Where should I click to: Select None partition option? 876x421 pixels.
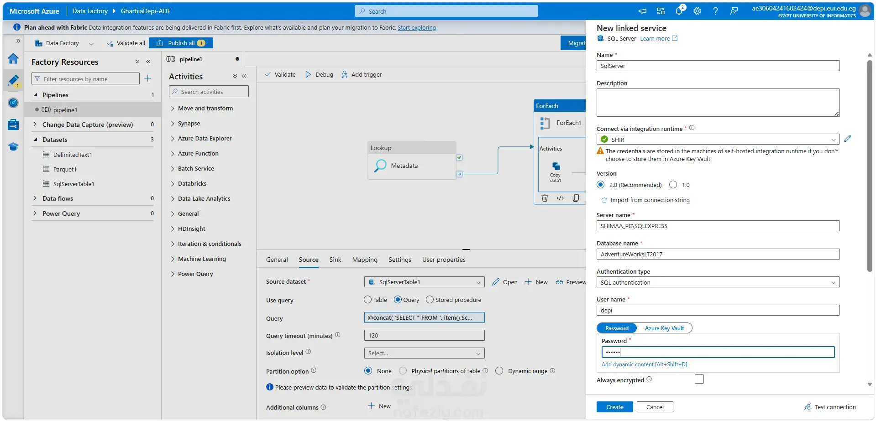368,371
